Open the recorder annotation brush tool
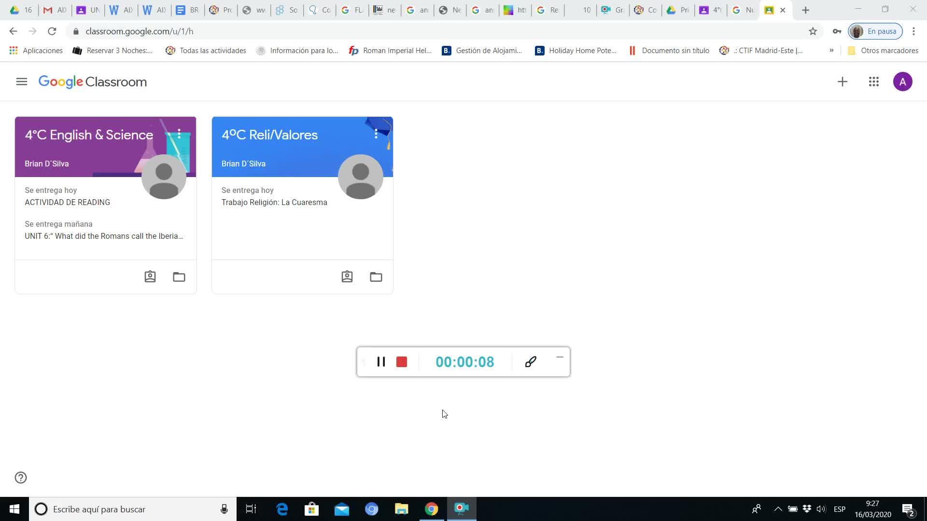This screenshot has width=927, height=521. point(531,362)
